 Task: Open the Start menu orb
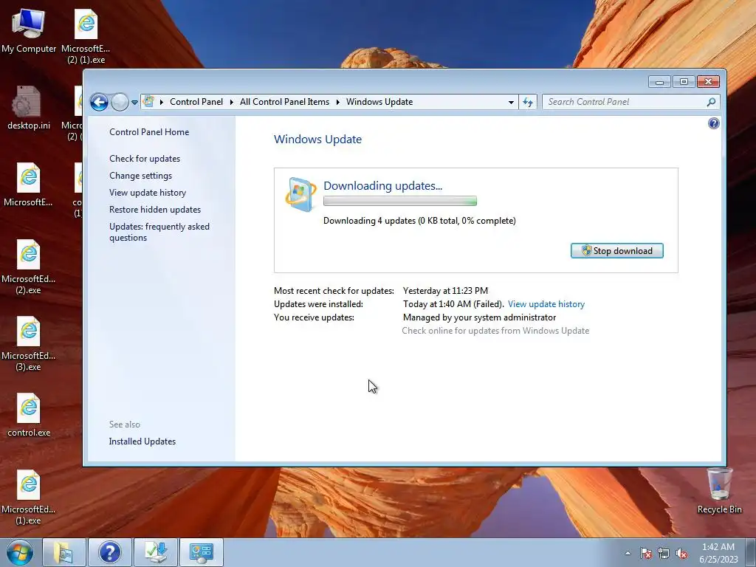pos(20,552)
